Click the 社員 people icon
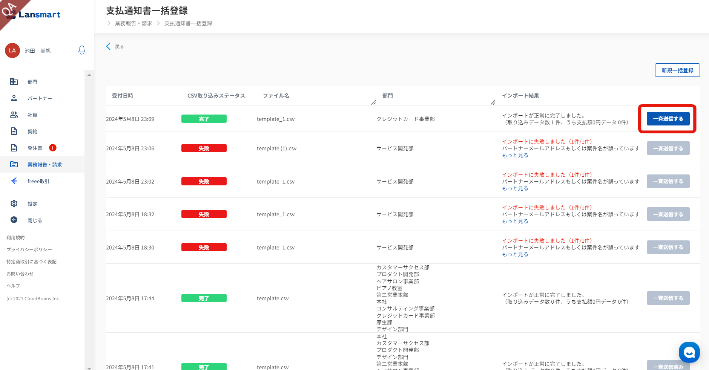The image size is (709, 370). pos(14,115)
